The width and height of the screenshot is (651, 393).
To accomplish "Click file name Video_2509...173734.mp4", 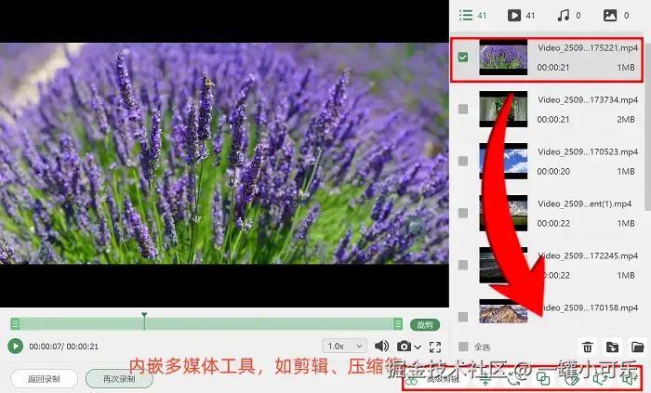I will point(588,100).
